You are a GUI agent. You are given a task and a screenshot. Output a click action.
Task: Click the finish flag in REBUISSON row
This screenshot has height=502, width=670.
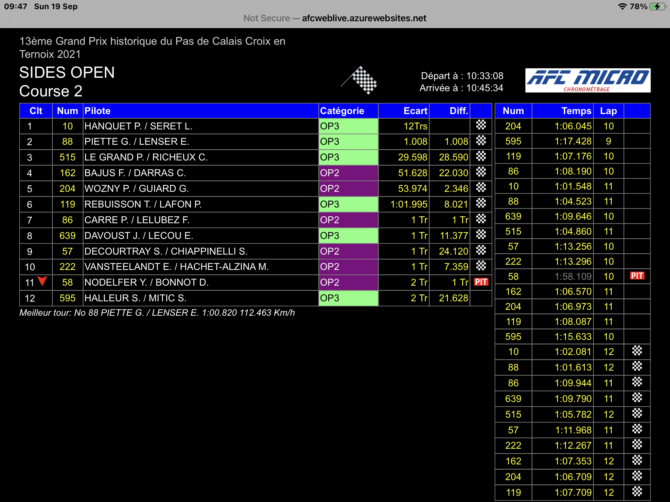click(x=481, y=203)
